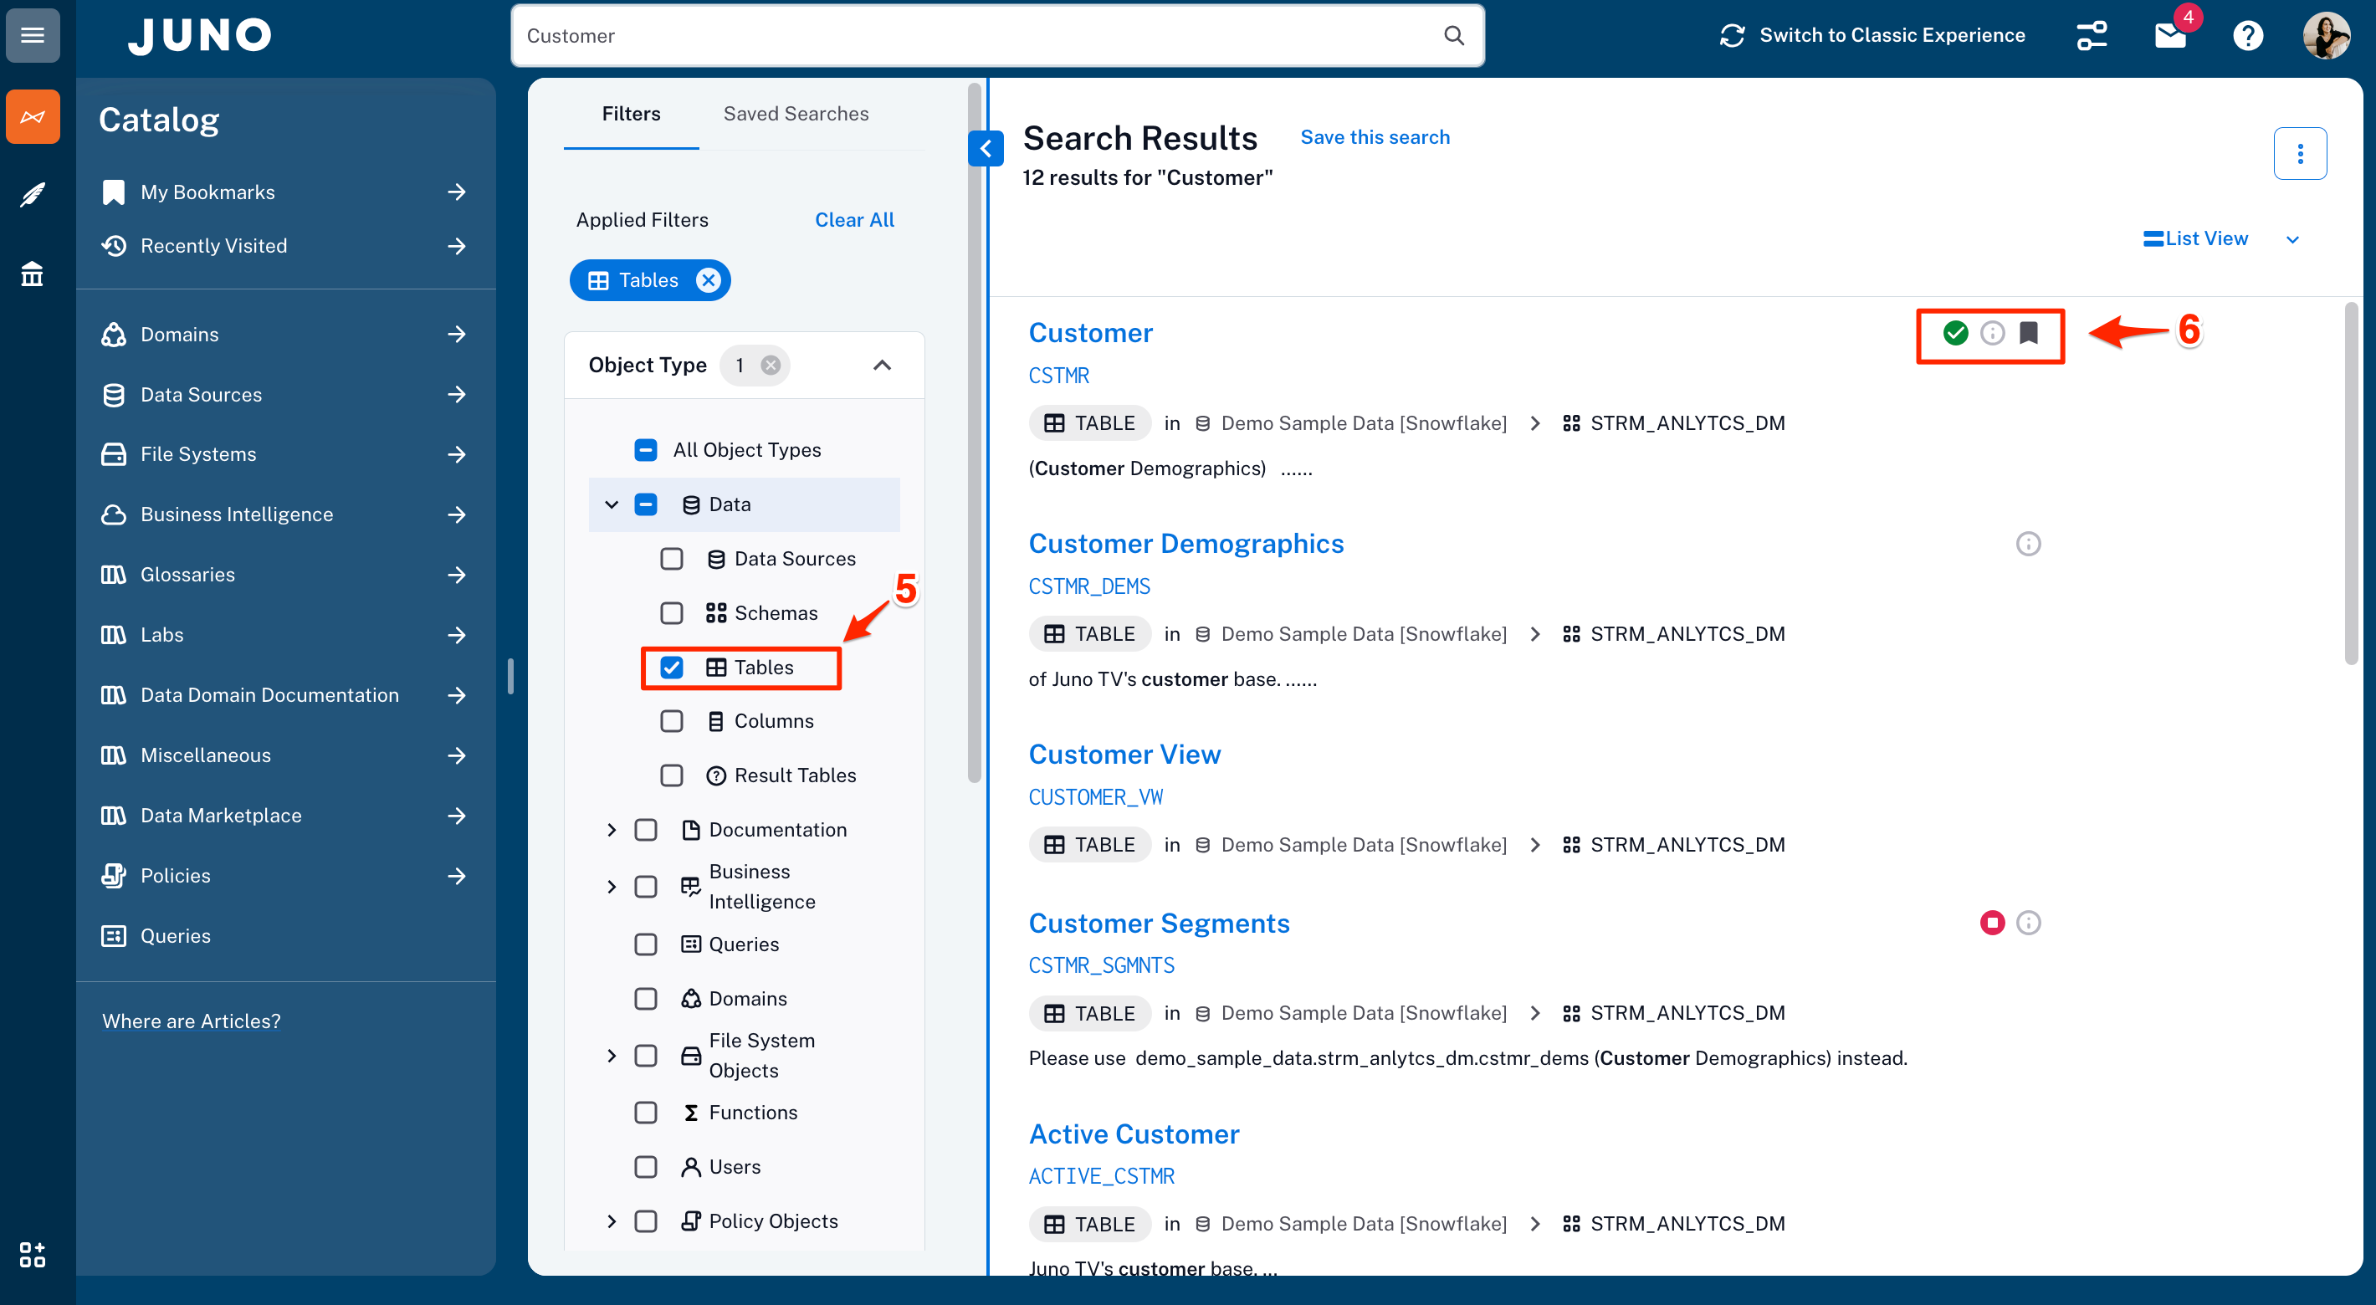Open the settings sliders icon in header

pyautogui.click(x=2091, y=36)
